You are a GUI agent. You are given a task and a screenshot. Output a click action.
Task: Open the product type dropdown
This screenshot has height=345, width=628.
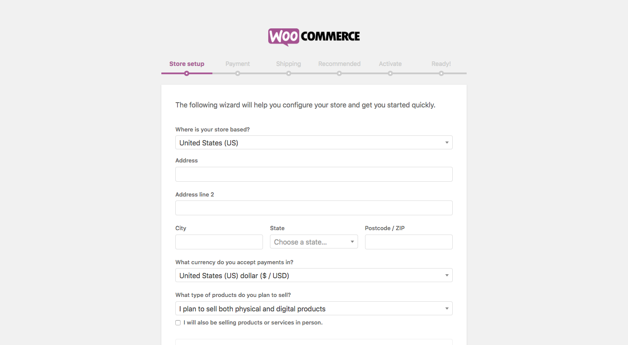point(314,308)
